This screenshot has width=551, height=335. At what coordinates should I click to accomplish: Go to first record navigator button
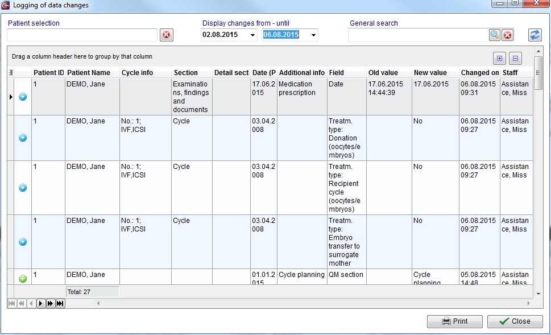point(11,303)
